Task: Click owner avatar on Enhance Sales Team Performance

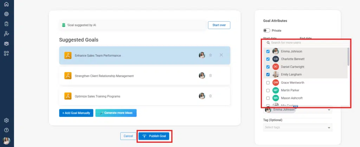Action: [202, 55]
